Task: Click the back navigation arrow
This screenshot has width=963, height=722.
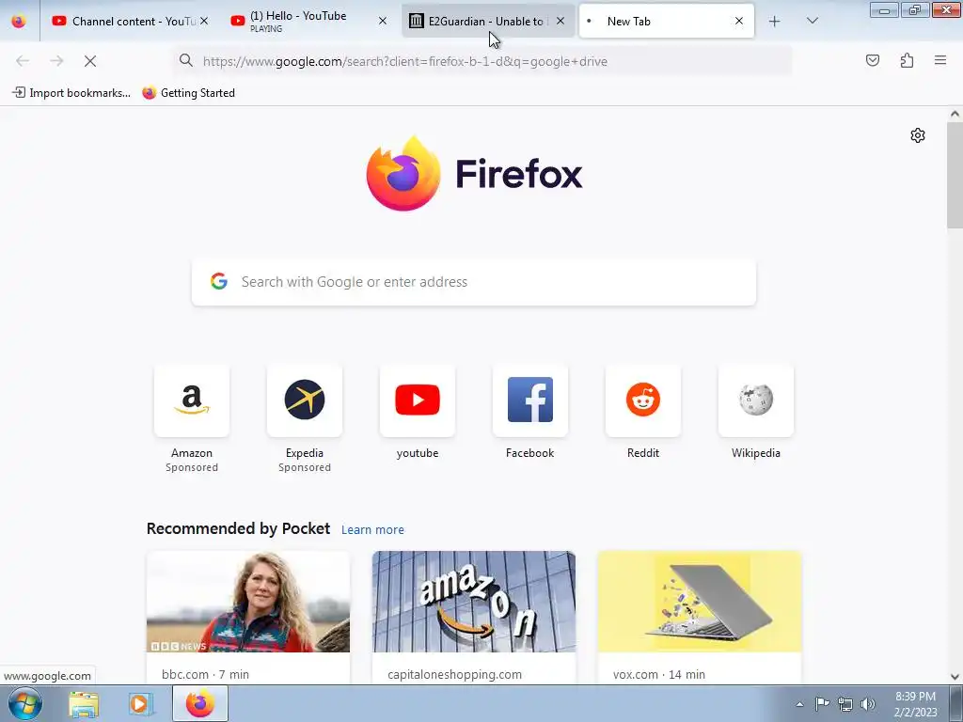Action: point(23,61)
